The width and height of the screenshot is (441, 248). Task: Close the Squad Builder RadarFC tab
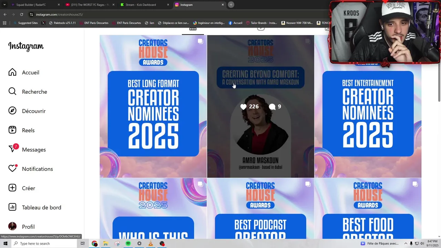click(59, 5)
